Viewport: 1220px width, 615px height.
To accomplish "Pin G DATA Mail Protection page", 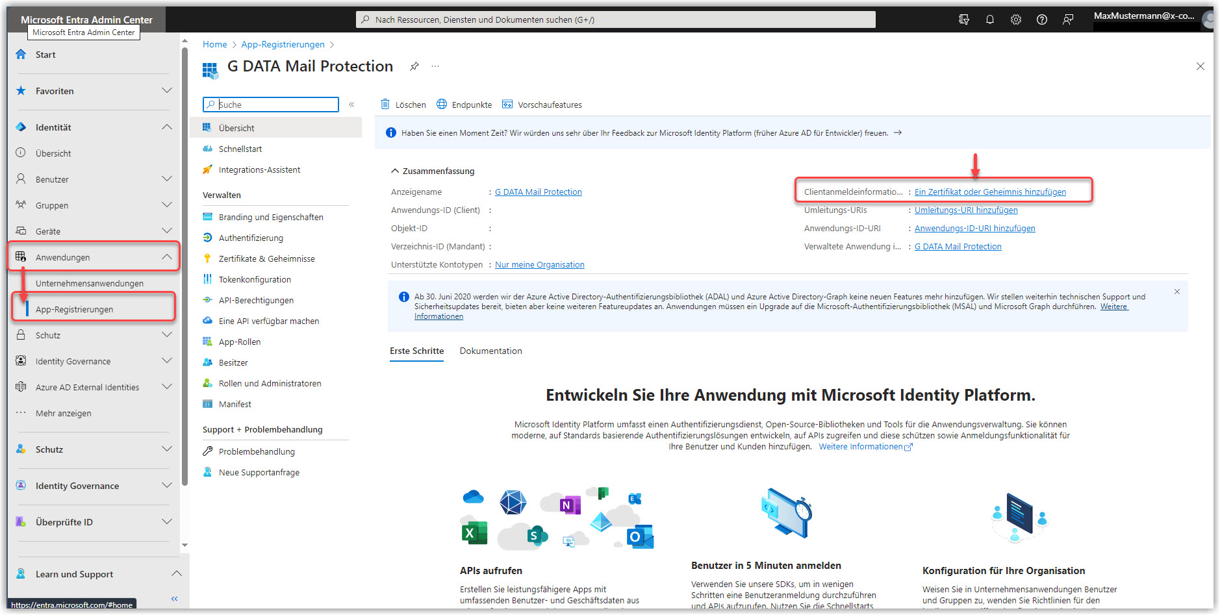I will coord(414,66).
